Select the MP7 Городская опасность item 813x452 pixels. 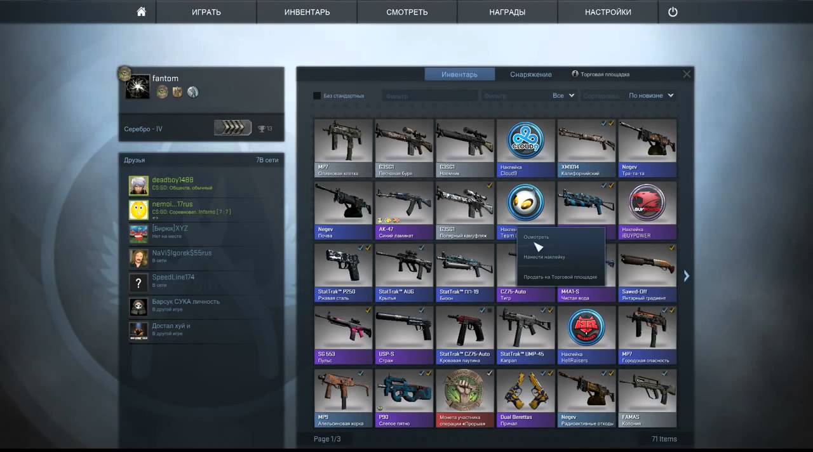pyautogui.click(x=648, y=335)
